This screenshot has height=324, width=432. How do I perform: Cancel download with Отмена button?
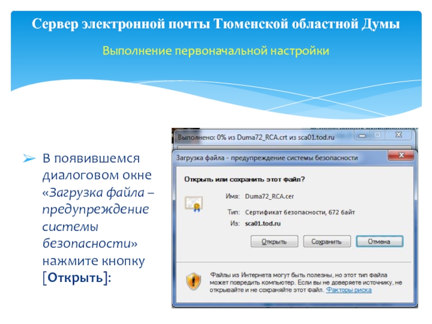380,241
